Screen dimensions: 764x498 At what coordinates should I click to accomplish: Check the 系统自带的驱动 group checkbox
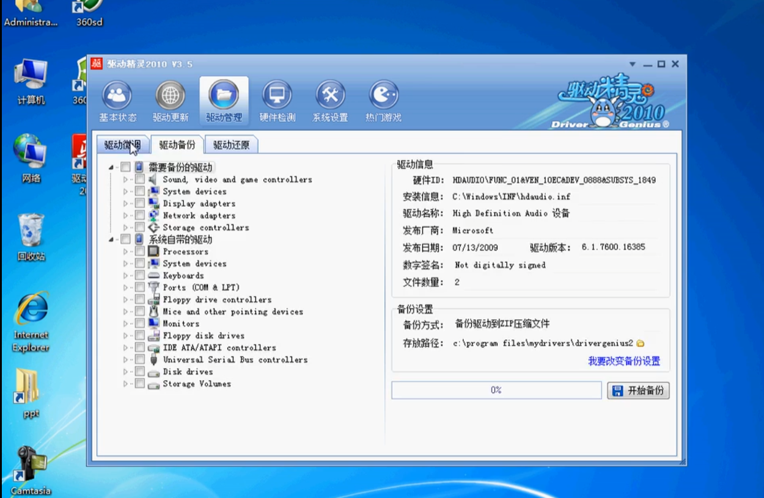pyautogui.click(x=125, y=239)
